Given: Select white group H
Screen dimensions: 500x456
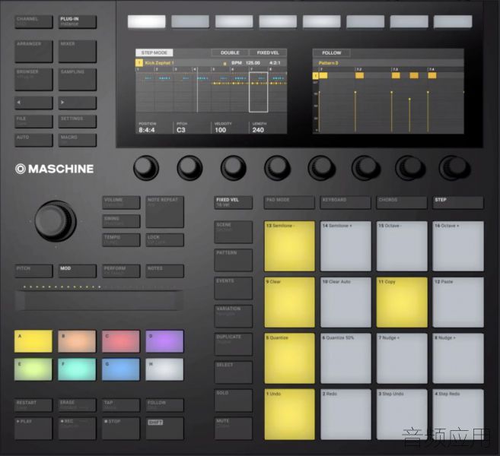Looking at the screenshot, I should point(164,369).
